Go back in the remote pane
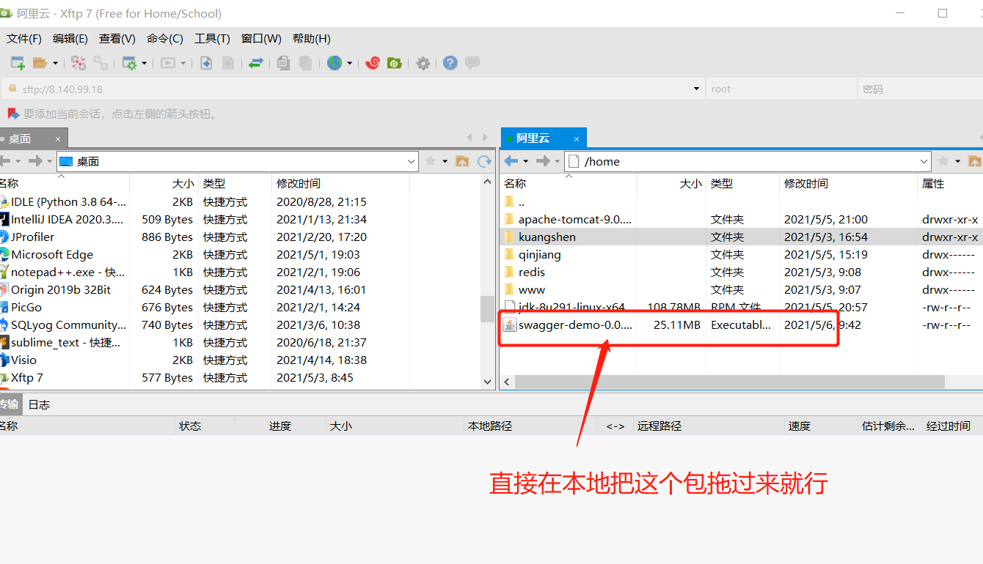The height and width of the screenshot is (564, 983). [x=511, y=161]
